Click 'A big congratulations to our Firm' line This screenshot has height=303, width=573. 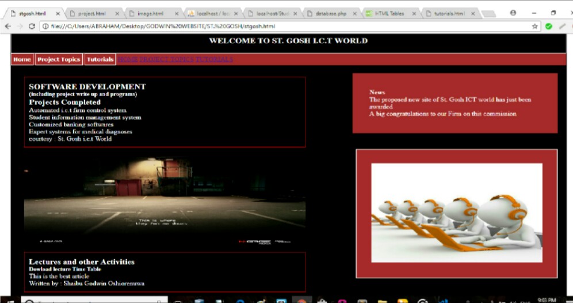coord(442,114)
